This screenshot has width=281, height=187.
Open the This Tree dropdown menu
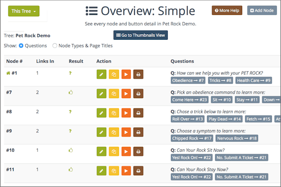[24, 11]
